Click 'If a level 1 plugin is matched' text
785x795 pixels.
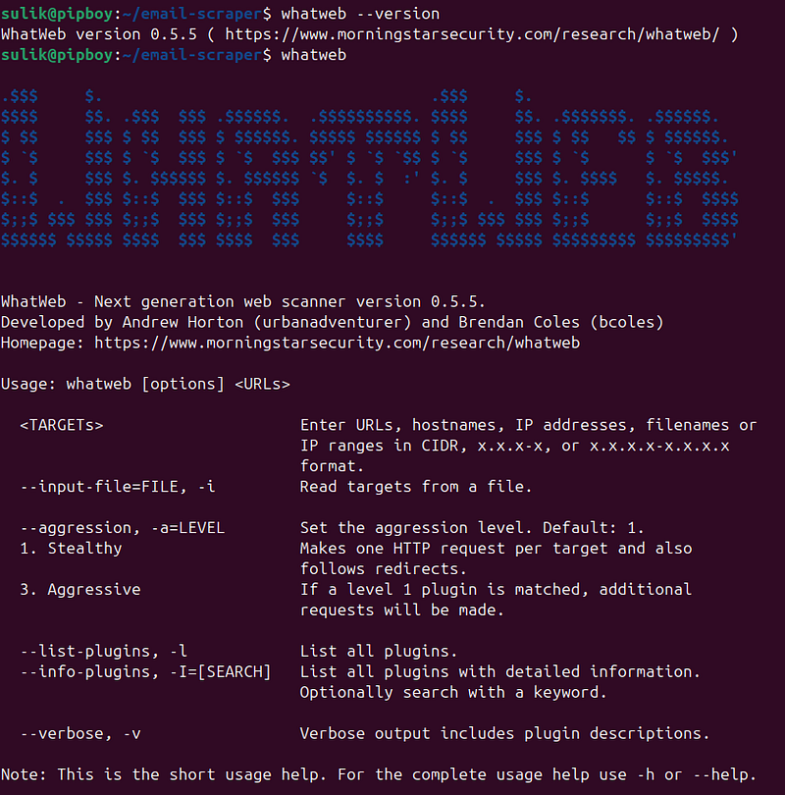(x=445, y=590)
